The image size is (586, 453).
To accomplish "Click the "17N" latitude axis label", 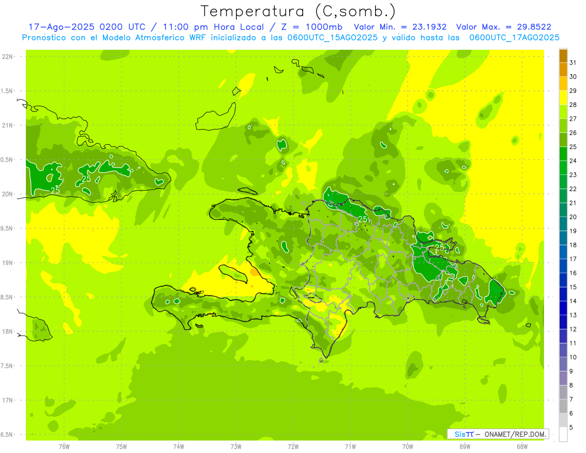I will [x=7, y=401].
